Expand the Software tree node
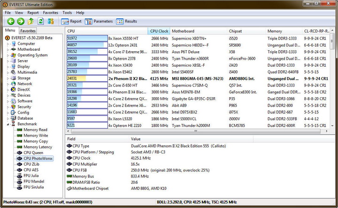338x208 pixels. (x=8, y=101)
